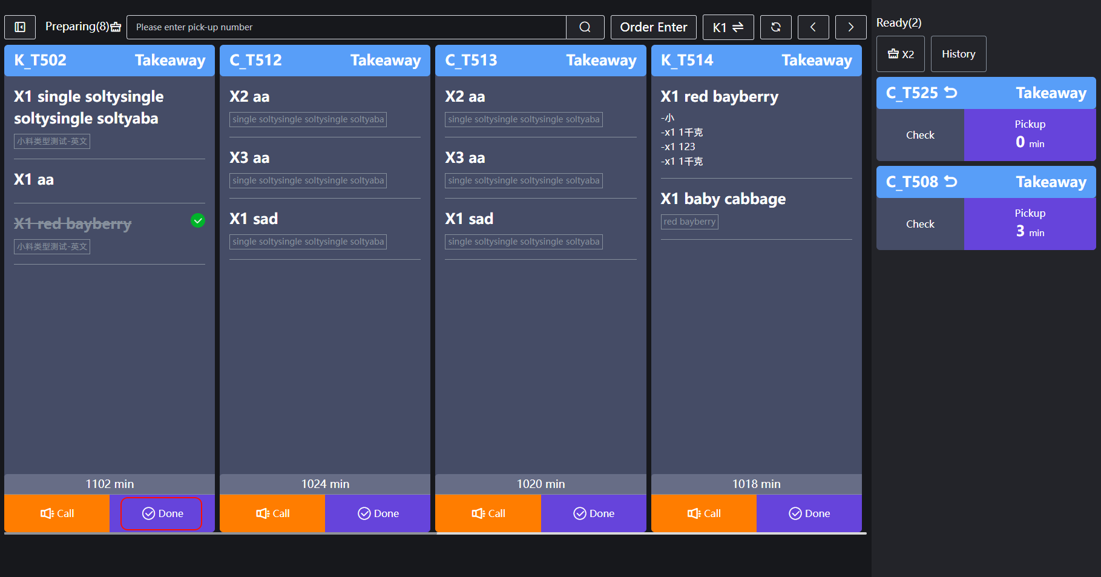Go to previous page of orders
Screen dimensions: 1101x577
813,27
